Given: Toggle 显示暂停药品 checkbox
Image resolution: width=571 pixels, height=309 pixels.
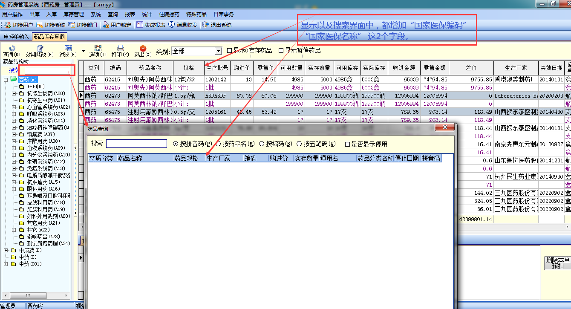Looking at the screenshot, I should (x=281, y=51).
